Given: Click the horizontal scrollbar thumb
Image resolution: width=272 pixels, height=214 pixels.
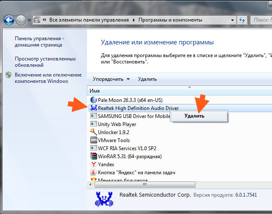Looking at the screenshot, I should pyautogui.click(x=145, y=184).
